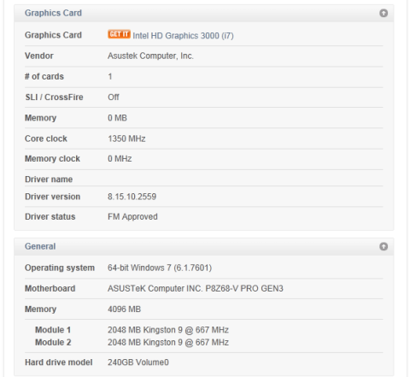Click the Hard drive model label

pyautogui.click(x=59, y=362)
